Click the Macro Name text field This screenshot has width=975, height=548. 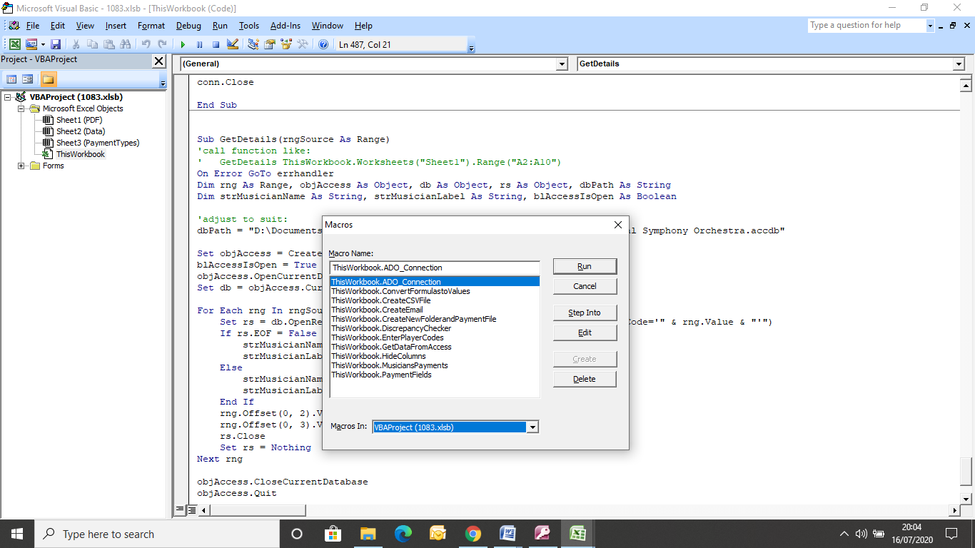click(434, 268)
